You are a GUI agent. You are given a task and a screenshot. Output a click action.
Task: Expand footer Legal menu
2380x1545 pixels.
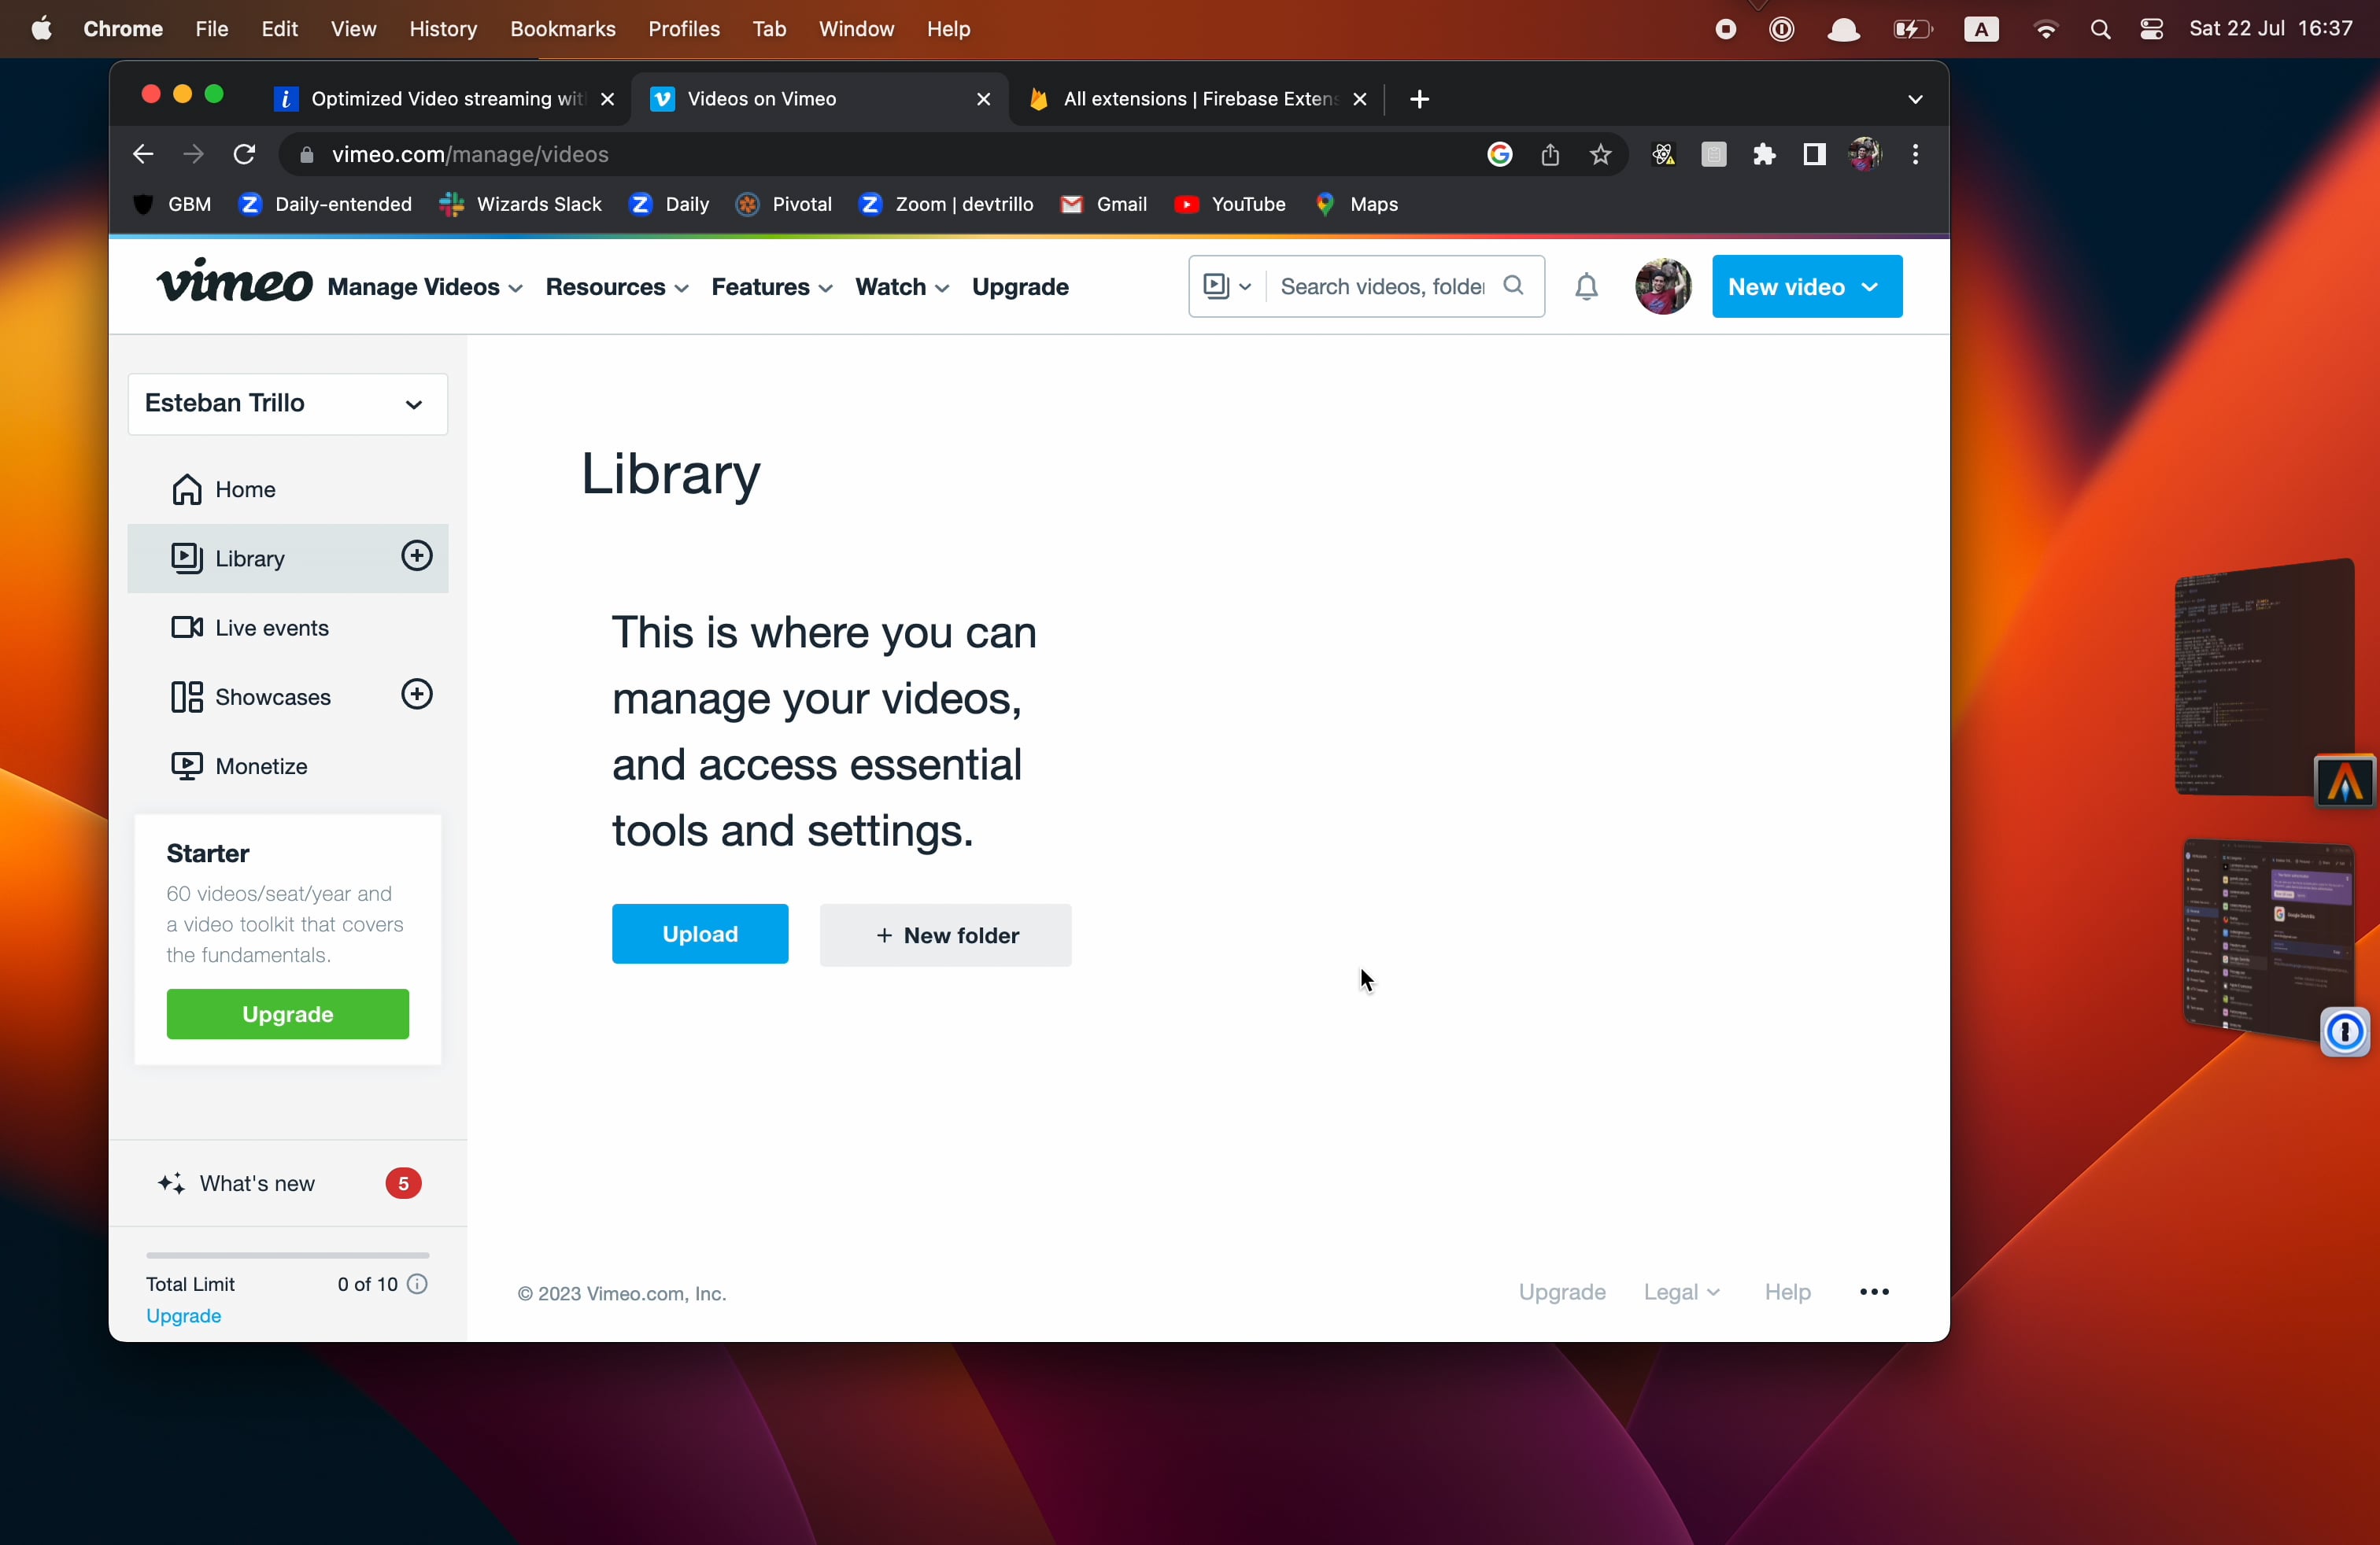click(1681, 1291)
